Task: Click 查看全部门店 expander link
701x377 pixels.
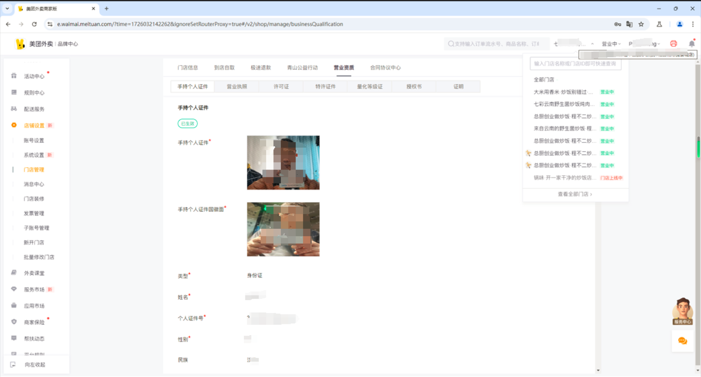Action: pyautogui.click(x=575, y=194)
